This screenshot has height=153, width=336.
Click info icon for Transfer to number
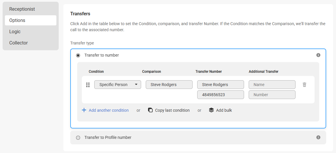click(x=318, y=55)
